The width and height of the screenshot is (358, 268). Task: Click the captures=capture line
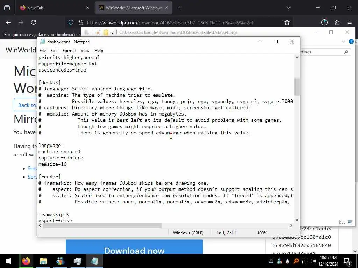pos(61,158)
